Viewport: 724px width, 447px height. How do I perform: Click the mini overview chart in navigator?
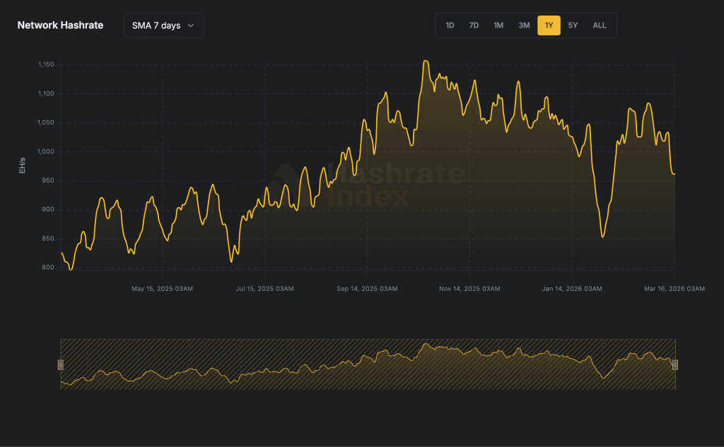[x=368, y=364]
